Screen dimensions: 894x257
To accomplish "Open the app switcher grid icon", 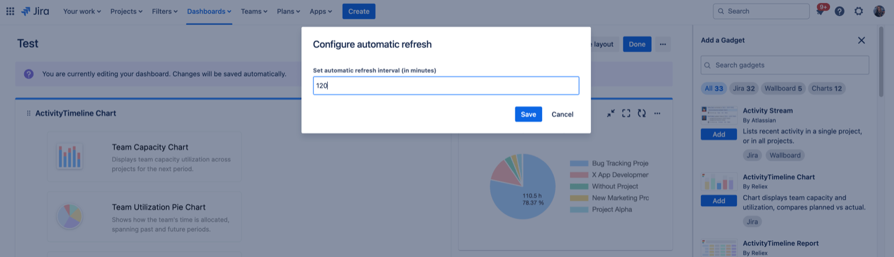I will [10, 11].
